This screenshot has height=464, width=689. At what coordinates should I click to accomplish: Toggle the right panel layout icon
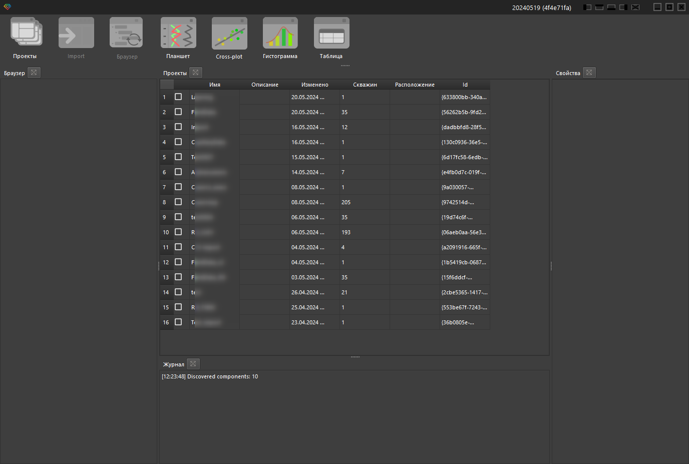pos(623,7)
